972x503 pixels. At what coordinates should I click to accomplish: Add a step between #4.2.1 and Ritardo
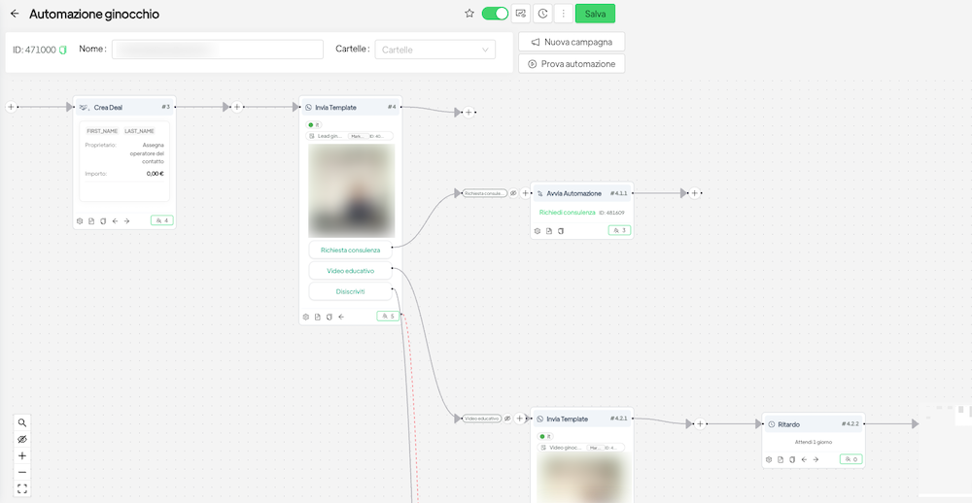700,424
